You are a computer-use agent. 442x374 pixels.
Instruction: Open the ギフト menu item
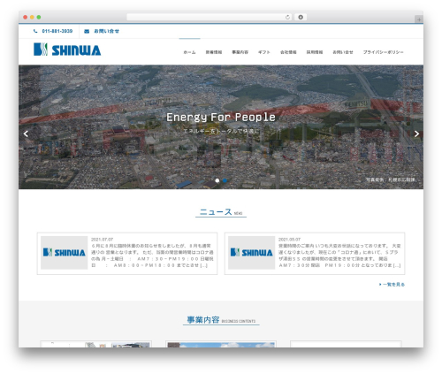tap(264, 52)
